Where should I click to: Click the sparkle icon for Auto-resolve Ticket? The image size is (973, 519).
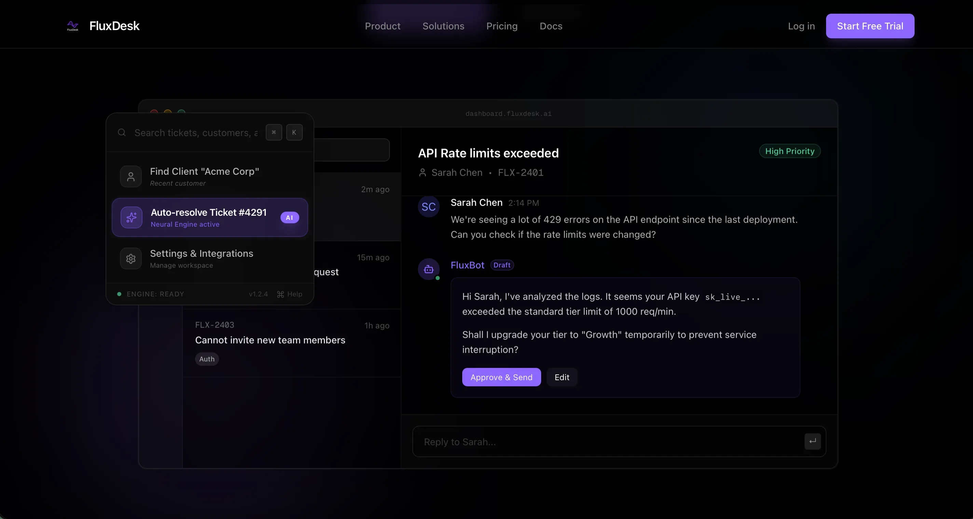[132, 217]
